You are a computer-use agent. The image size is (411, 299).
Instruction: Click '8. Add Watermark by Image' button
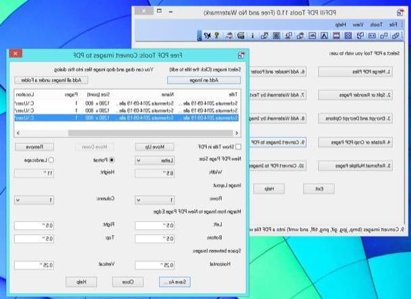pos(278,119)
